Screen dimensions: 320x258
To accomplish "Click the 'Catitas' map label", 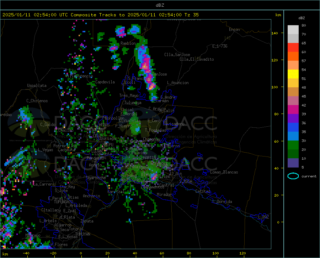I will coord(203,191).
